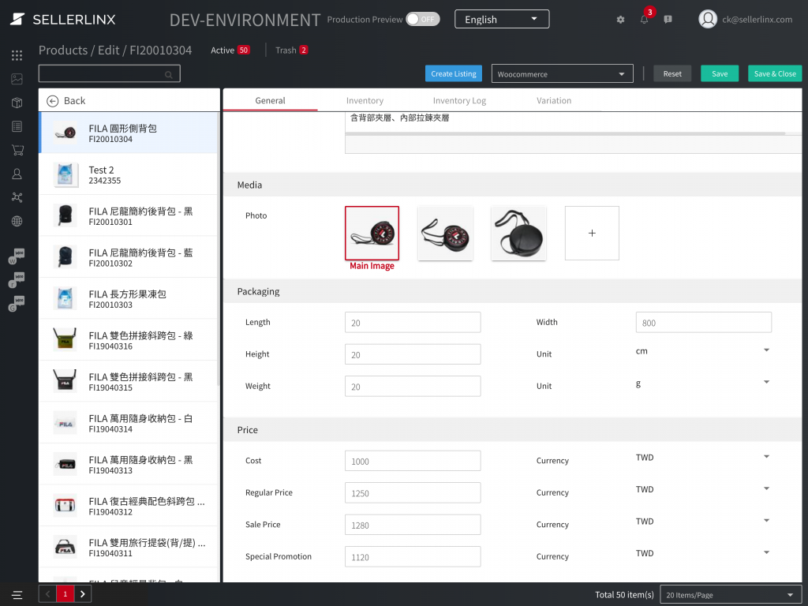Open the apps grid icon in sidebar
Image resolution: width=808 pixels, height=606 pixels.
click(x=17, y=55)
